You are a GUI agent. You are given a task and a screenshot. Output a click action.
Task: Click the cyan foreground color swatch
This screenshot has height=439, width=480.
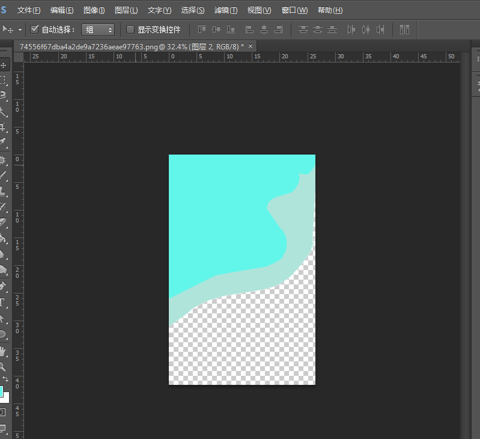(x=1, y=391)
